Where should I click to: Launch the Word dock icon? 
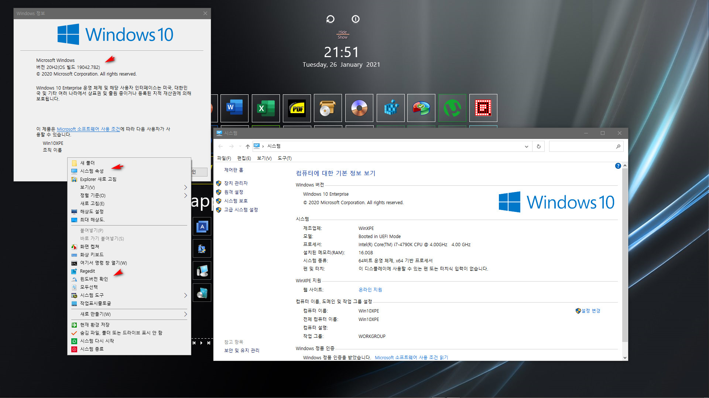234,108
